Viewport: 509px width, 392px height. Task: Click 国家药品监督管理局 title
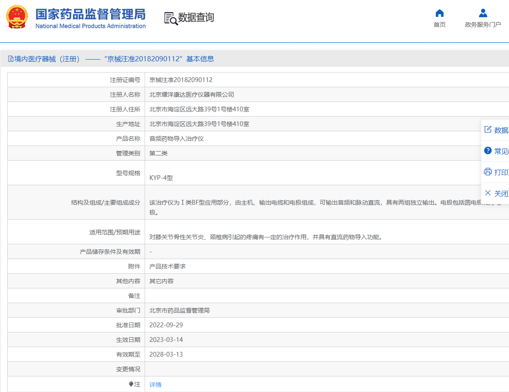point(91,14)
